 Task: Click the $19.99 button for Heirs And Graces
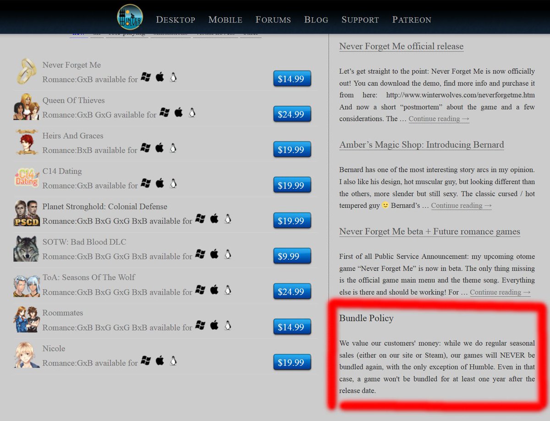(292, 150)
